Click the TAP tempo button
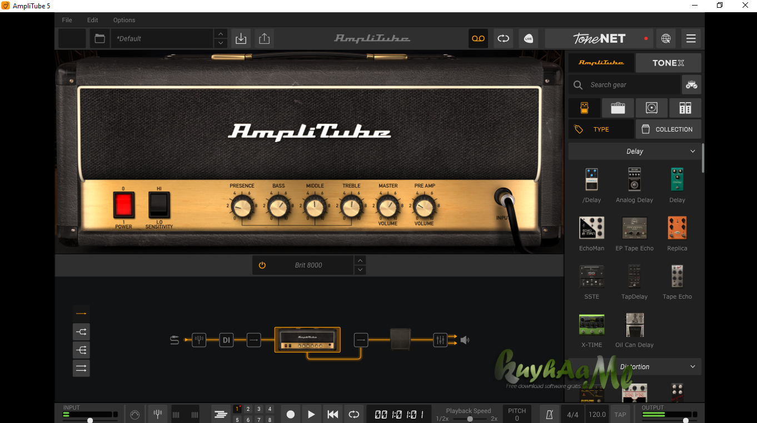 (620, 414)
